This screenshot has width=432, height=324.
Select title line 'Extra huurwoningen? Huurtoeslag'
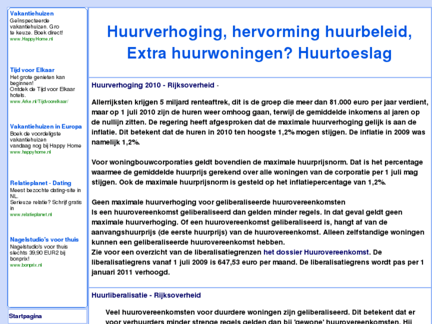(x=259, y=54)
